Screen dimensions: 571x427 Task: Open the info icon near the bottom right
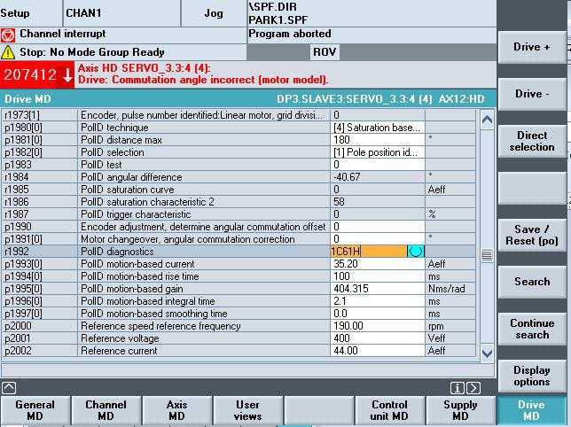click(x=457, y=388)
